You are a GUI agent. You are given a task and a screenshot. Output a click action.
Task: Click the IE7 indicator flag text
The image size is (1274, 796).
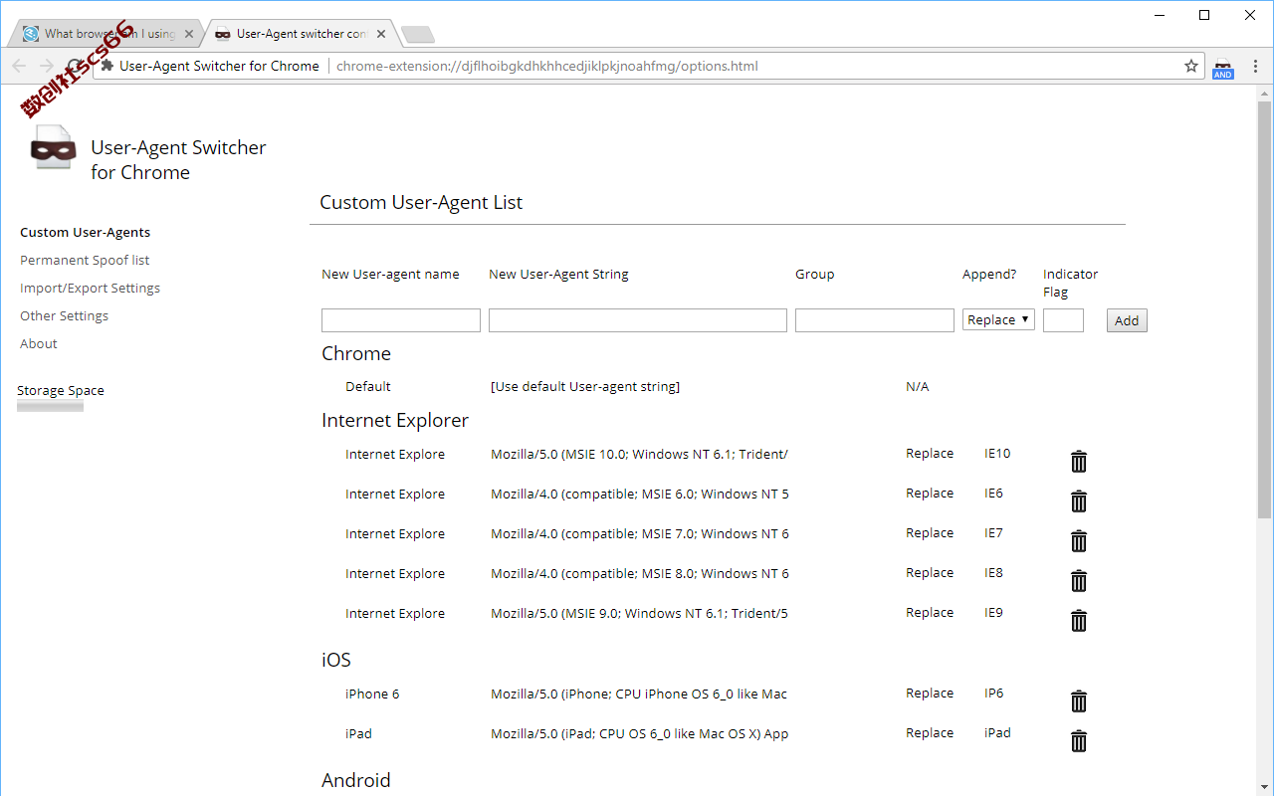pyautogui.click(x=993, y=532)
